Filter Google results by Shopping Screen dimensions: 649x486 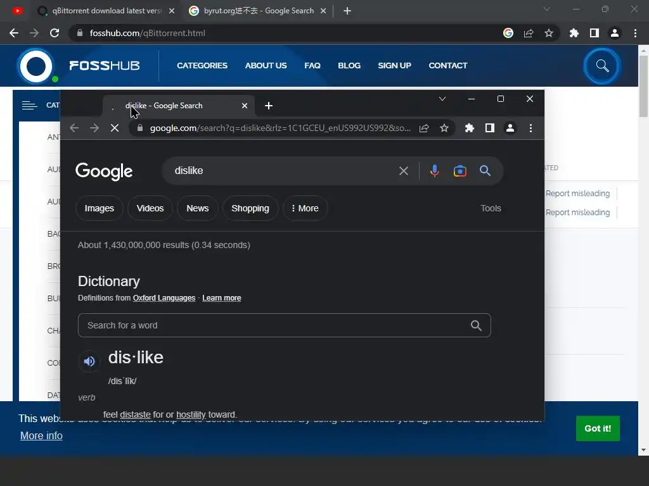tap(250, 208)
